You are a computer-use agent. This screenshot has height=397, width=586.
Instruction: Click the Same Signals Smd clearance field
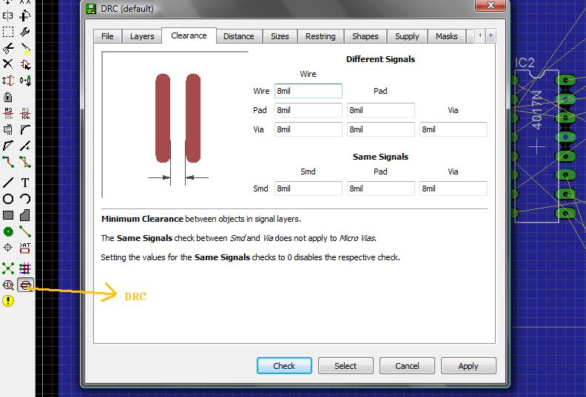point(308,189)
